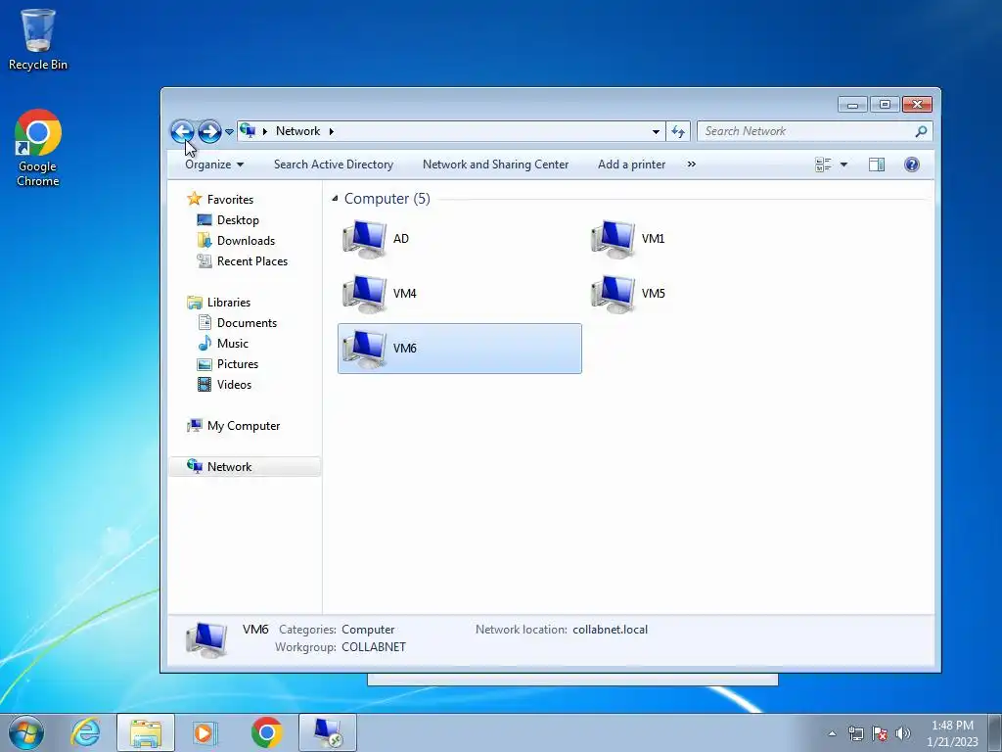The image size is (1002, 752).
Task: Click the network icon in address bar
Action: click(x=248, y=131)
